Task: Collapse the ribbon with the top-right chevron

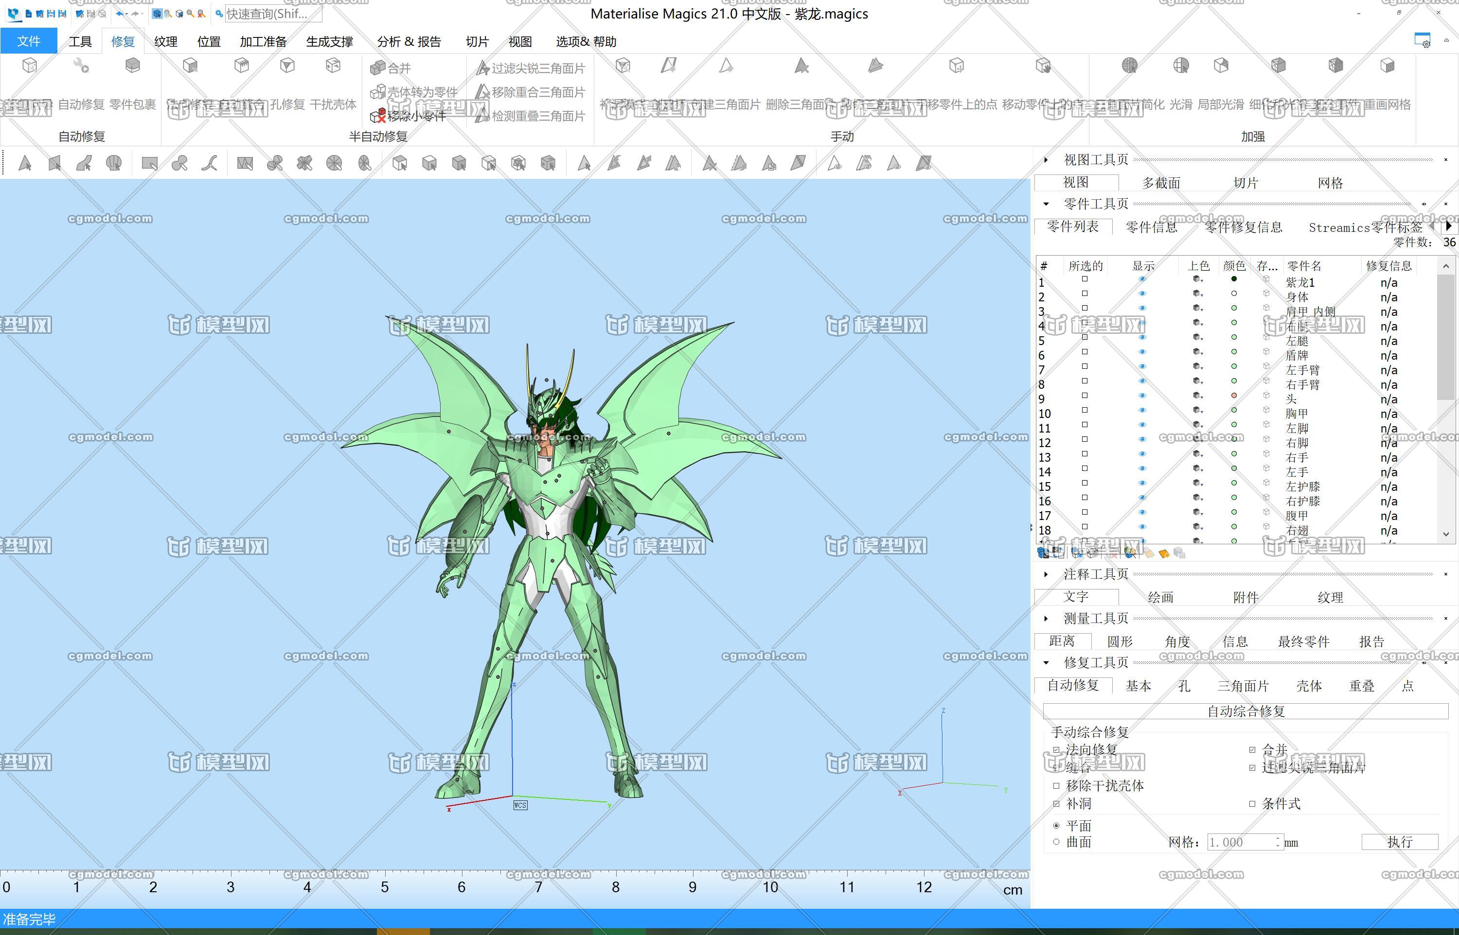Action: [1446, 41]
